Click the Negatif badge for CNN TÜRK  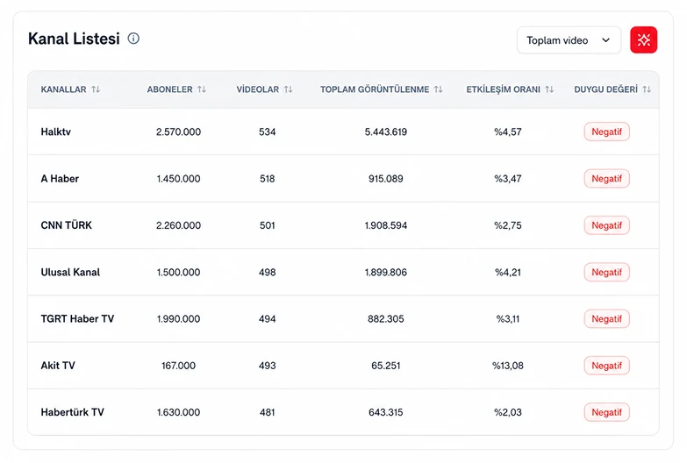(x=606, y=225)
